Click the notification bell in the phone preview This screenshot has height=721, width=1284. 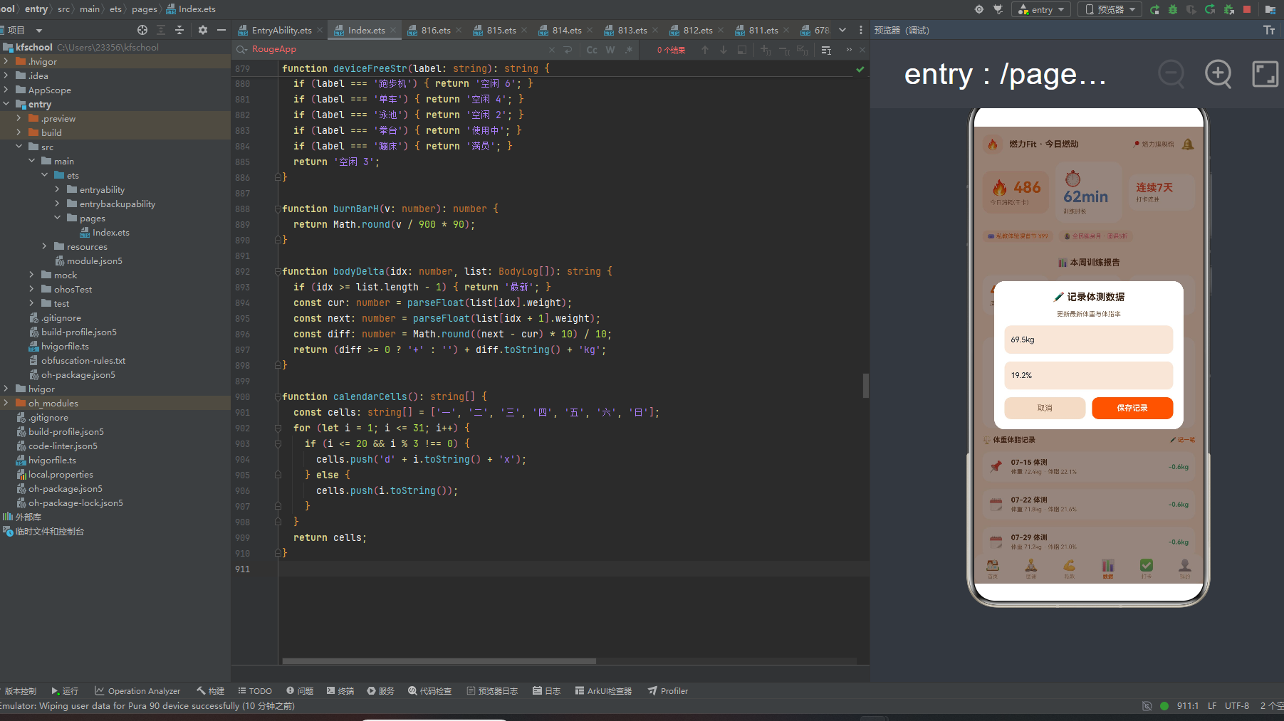tap(1188, 144)
